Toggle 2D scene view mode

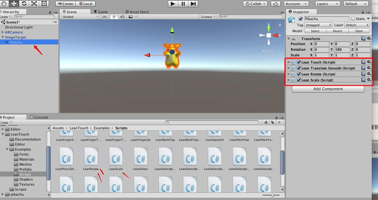click(x=105, y=17)
